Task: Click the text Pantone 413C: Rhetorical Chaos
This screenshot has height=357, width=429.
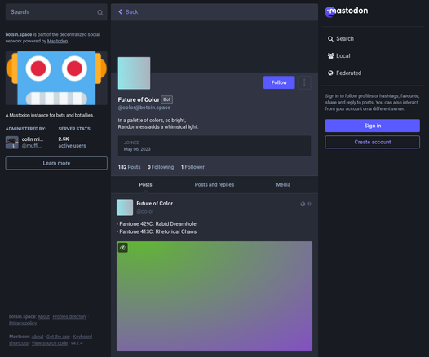Action: 158,231
